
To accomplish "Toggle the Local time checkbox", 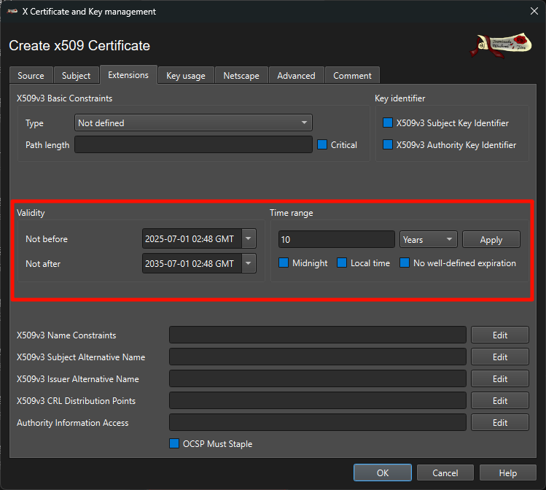I will coord(342,262).
